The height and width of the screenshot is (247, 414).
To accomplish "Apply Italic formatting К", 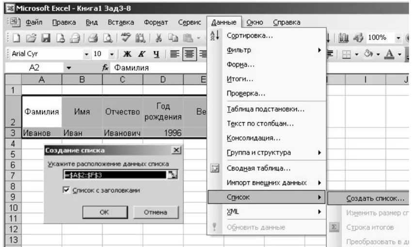I will 142,54.
